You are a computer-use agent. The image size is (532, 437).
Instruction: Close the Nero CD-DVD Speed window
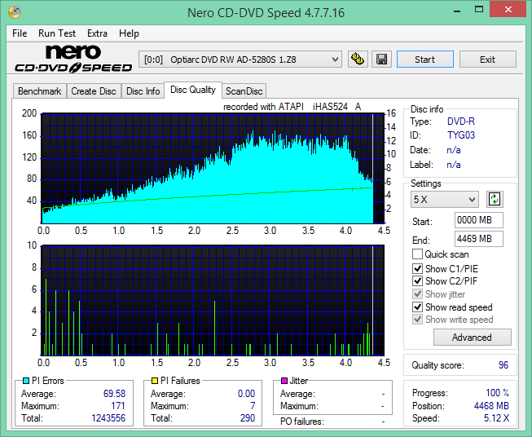[508, 10]
